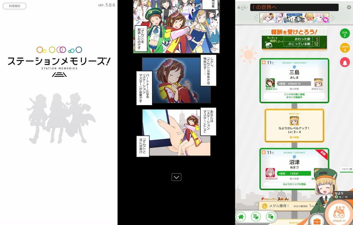The height and width of the screenshot is (225, 353).
Task: Tap the next button at right edge
Action: click(x=346, y=169)
